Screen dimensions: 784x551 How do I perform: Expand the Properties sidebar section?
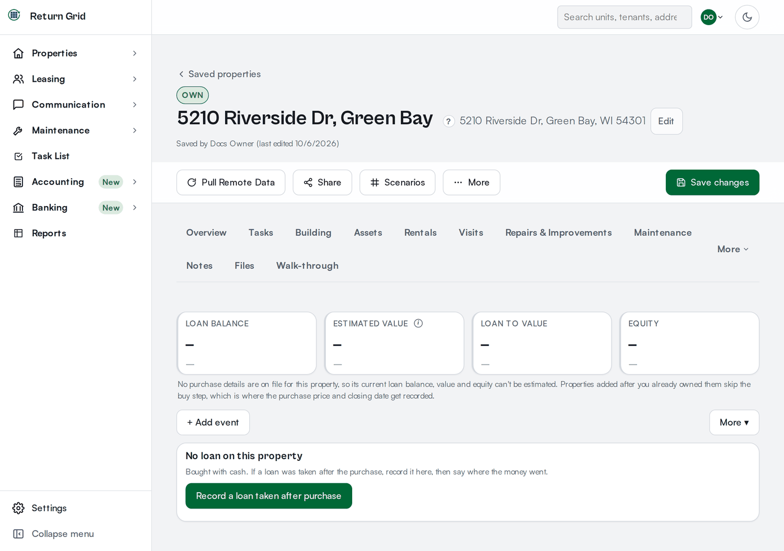point(135,53)
